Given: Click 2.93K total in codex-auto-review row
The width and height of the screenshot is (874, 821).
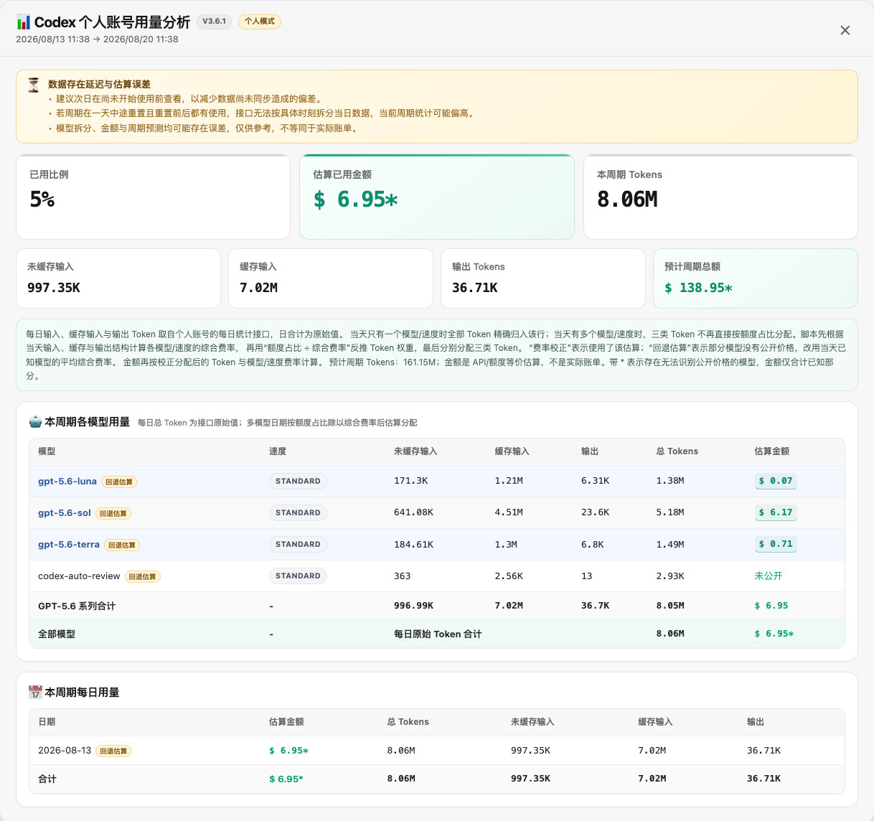Looking at the screenshot, I should point(670,576).
